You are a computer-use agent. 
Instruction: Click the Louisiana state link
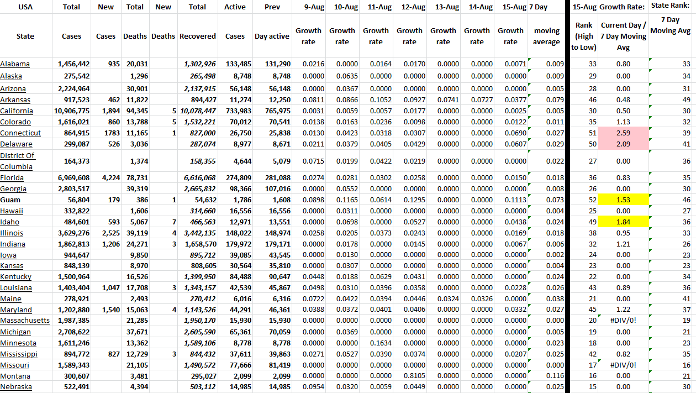(x=16, y=288)
